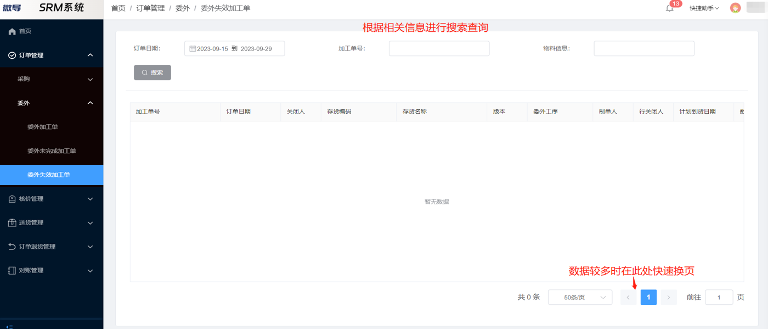The width and height of the screenshot is (768, 329).
Task: Click the 送货管理 delivery management icon
Action: (x=12, y=222)
